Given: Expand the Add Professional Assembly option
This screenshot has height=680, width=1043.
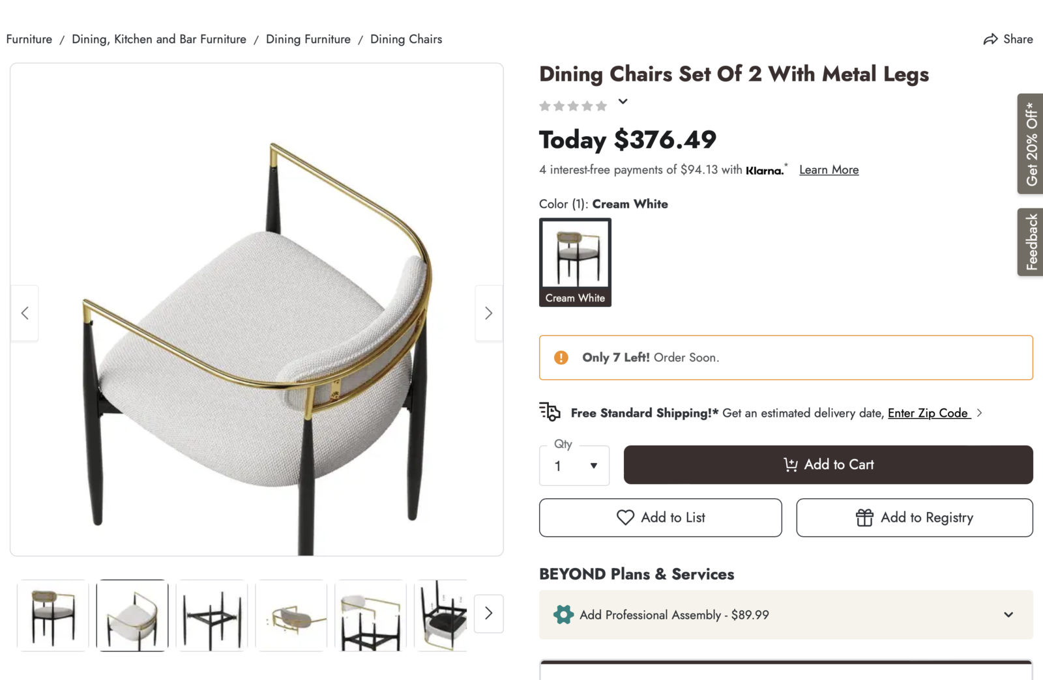Looking at the screenshot, I should pyautogui.click(x=1008, y=614).
